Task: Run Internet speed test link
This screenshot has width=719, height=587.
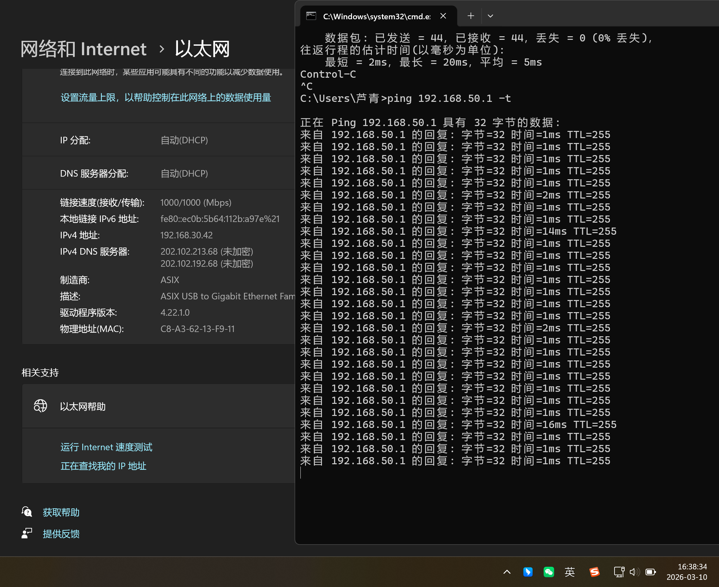Action: (106, 447)
